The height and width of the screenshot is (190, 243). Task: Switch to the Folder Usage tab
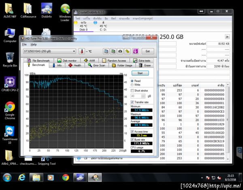coord(122,65)
